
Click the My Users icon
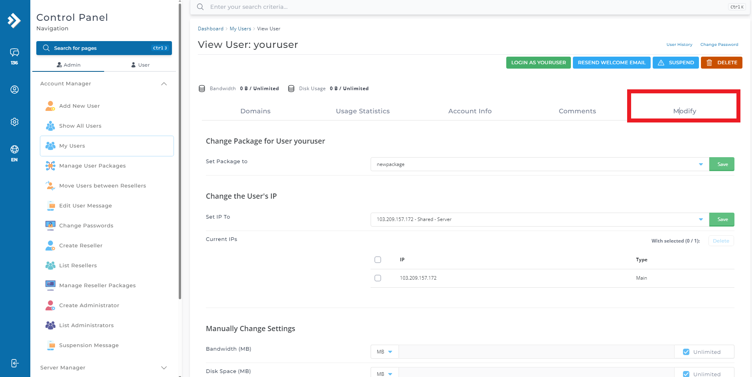50,146
